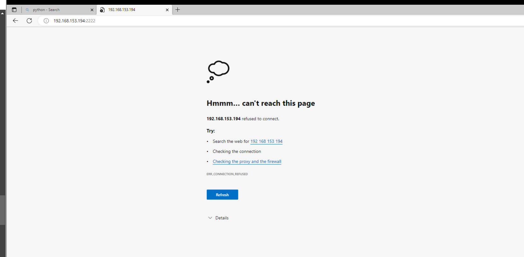Click the page icon on the 192.168.153.194 tab
The height and width of the screenshot is (257, 524).
pyautogui.click(x=102, y=10)
